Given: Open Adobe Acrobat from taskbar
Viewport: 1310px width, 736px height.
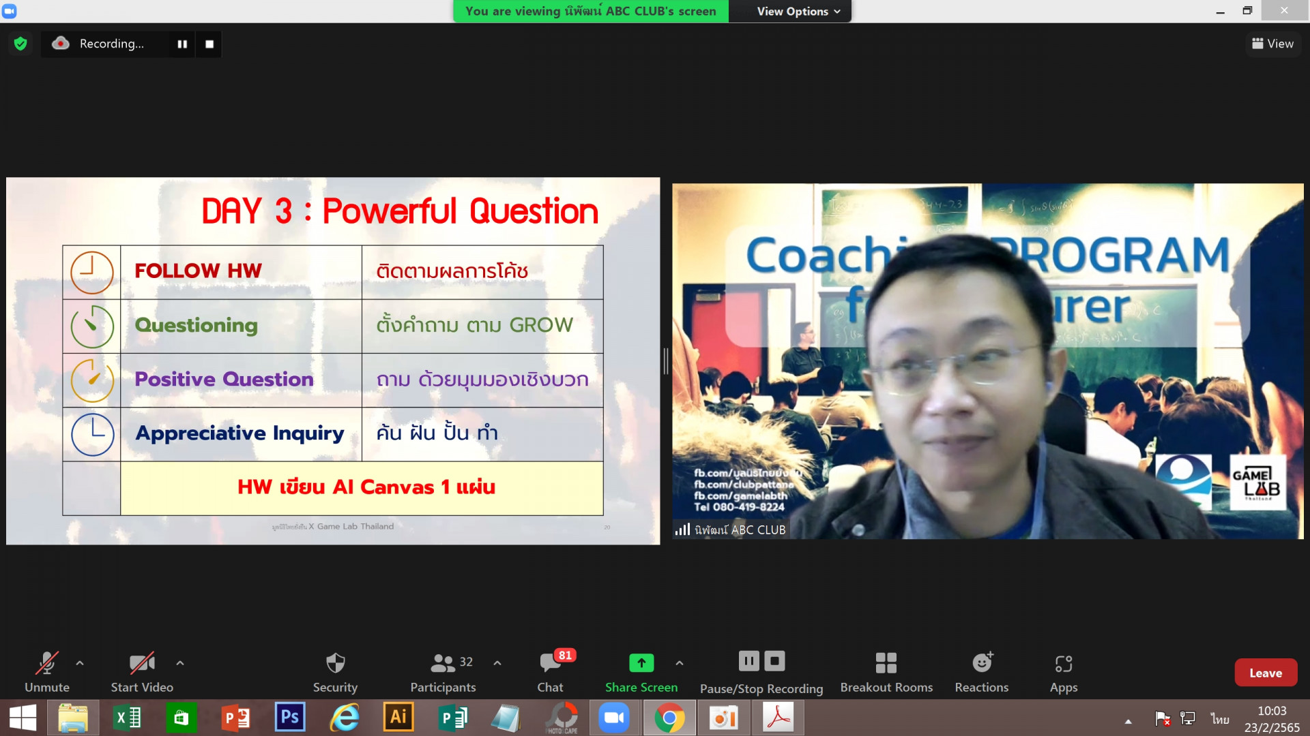Looking at the screenshot, I should click(778, 718).
